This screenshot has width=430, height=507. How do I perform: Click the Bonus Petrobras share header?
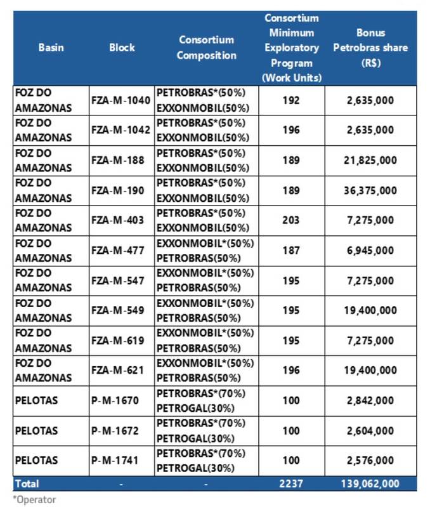(370, 48)
